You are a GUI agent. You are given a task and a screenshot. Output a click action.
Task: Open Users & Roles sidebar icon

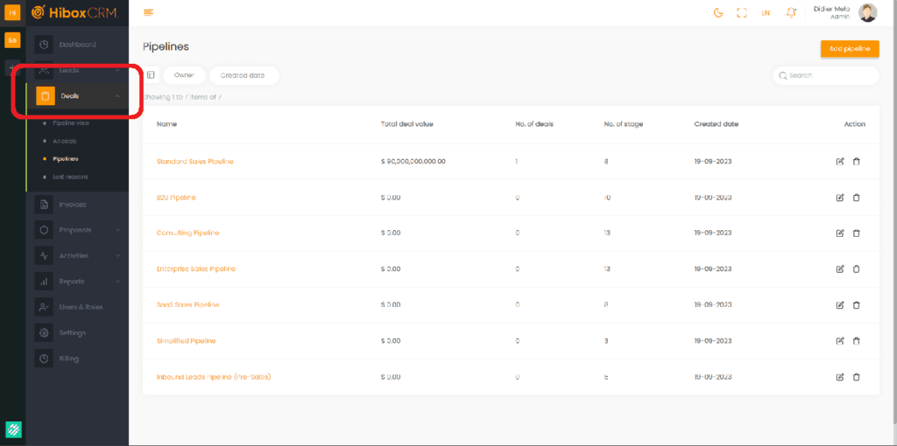pyautogui.click(x=44, y=307)
